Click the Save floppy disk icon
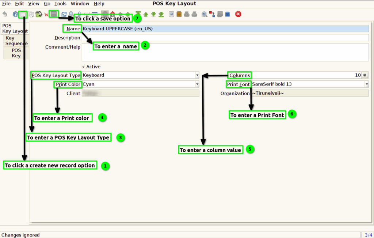This screenshot has height=238, width=374. pyautogui.click(x=54, y=14)
